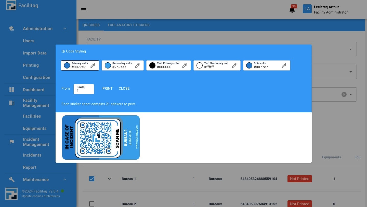
Task: Pick the Primary color swatch
Action: click(x=67, y=65)
